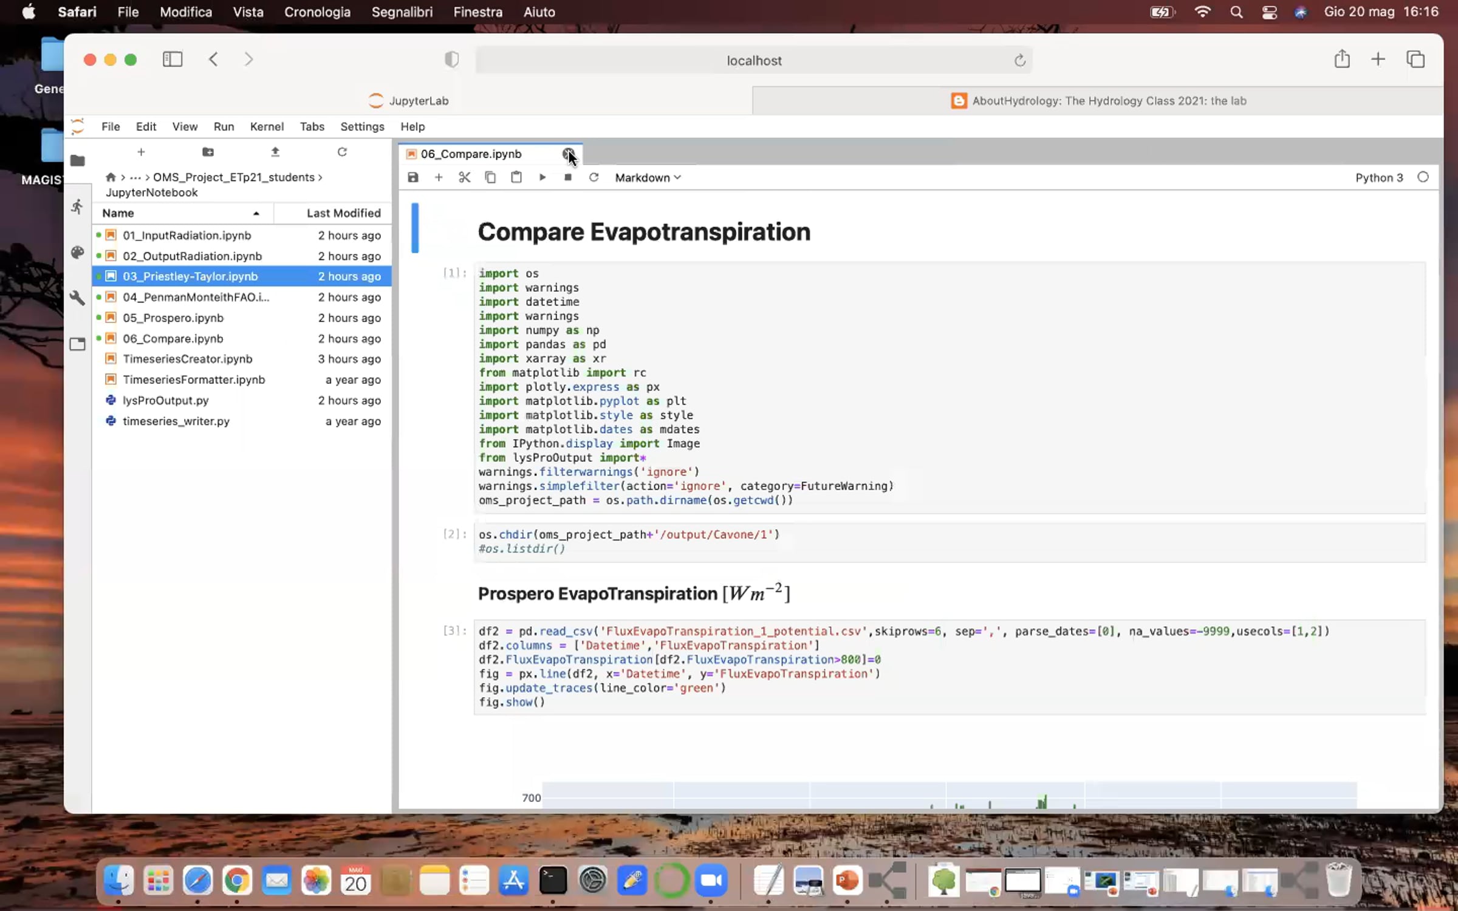This screenshot has width=1458, height=911.
Task: Cut the selected cell with scissors icon
Action: (465, 177)
